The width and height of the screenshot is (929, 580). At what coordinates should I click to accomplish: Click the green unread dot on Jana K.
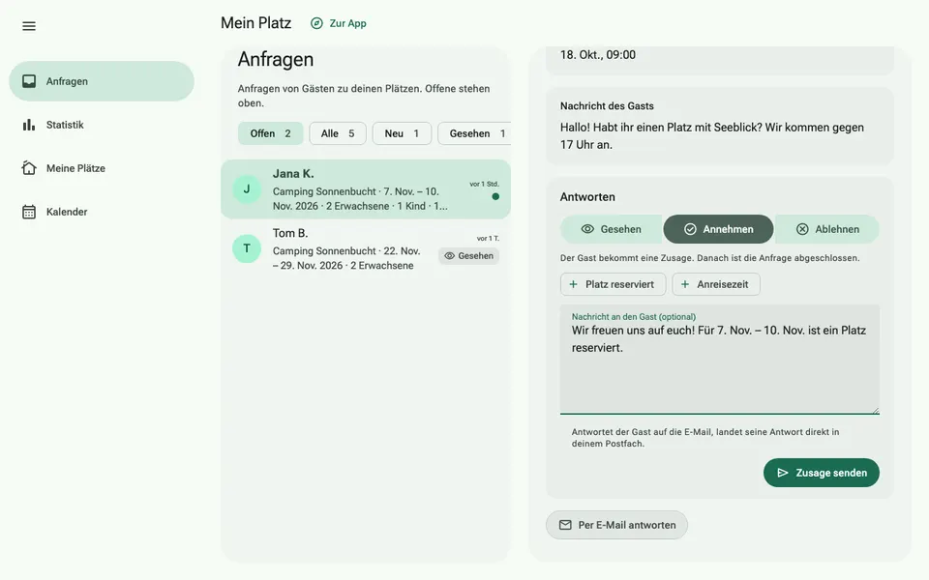[495, 196]
